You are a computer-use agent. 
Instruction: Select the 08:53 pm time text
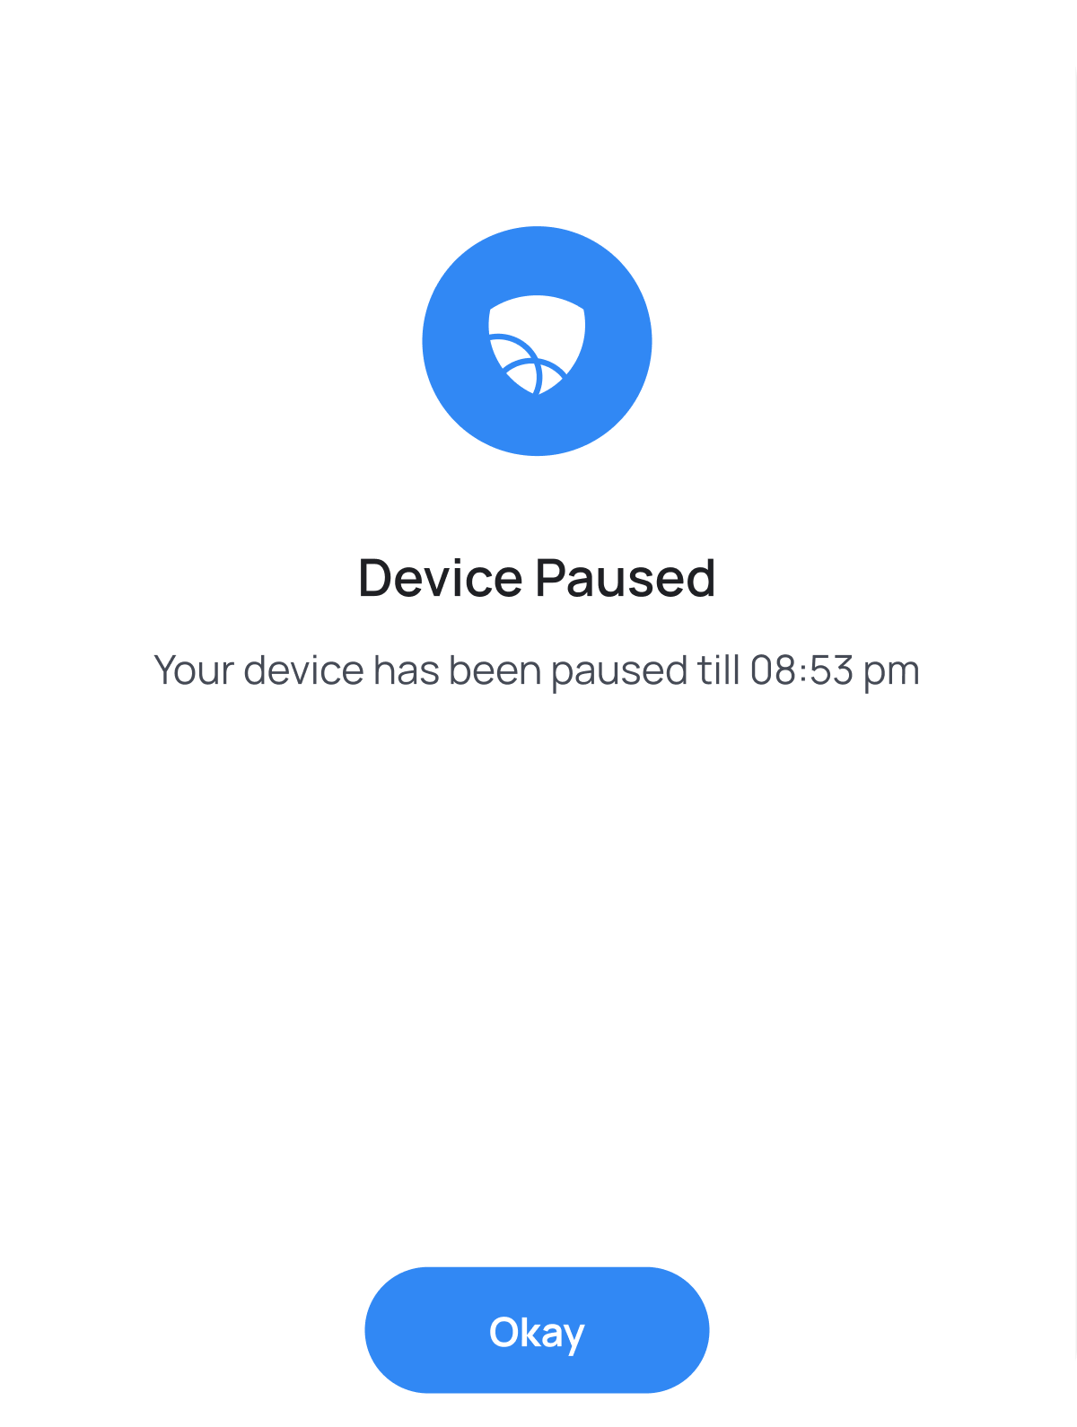point(835,670)
